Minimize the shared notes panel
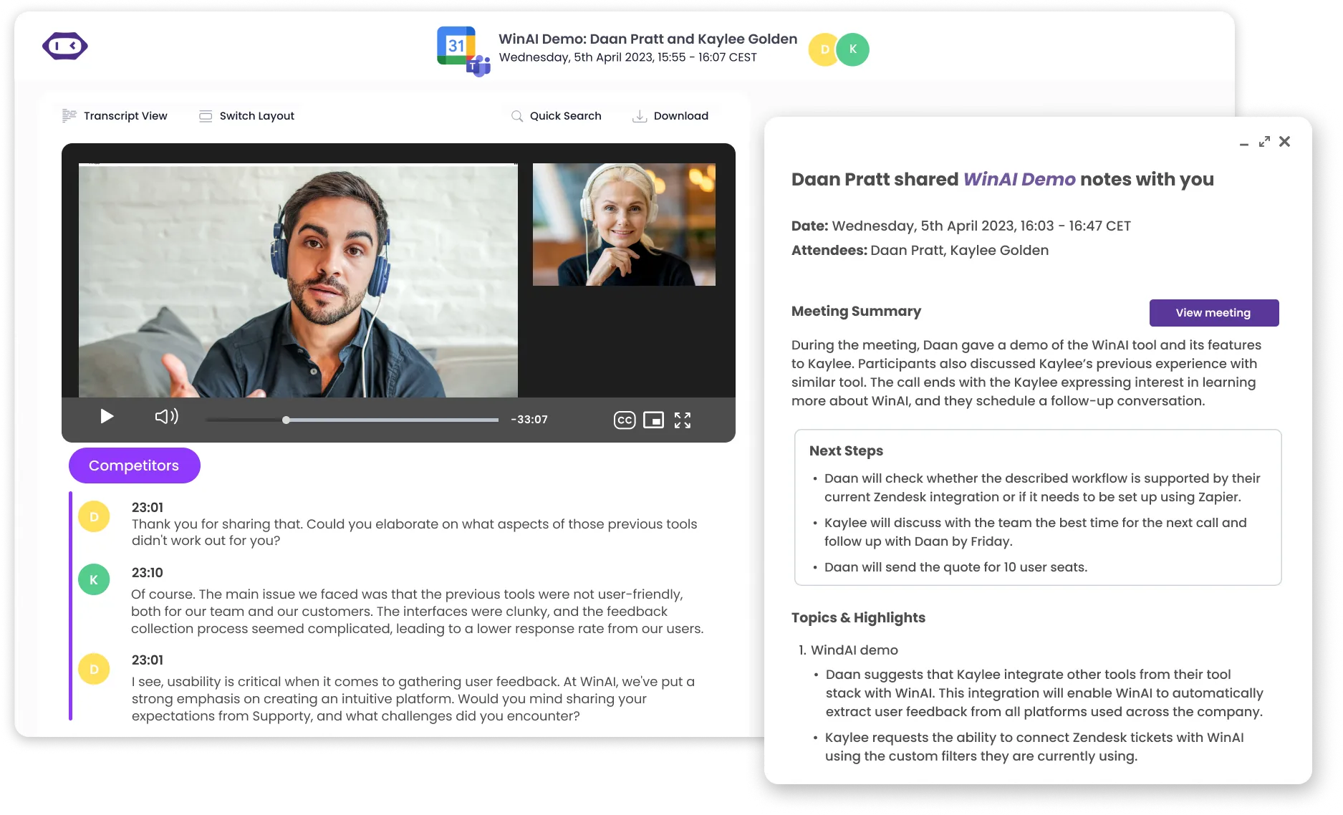1343x815 pixels. coord(1244,144)
